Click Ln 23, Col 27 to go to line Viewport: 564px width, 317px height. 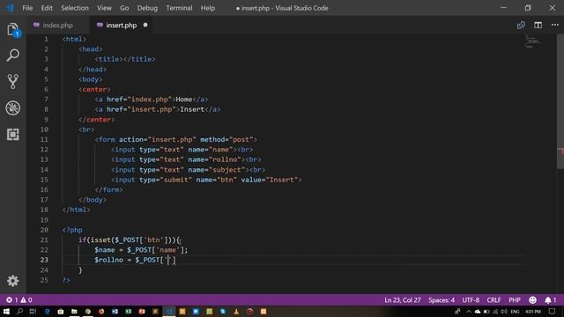click(x=402, y=299)
